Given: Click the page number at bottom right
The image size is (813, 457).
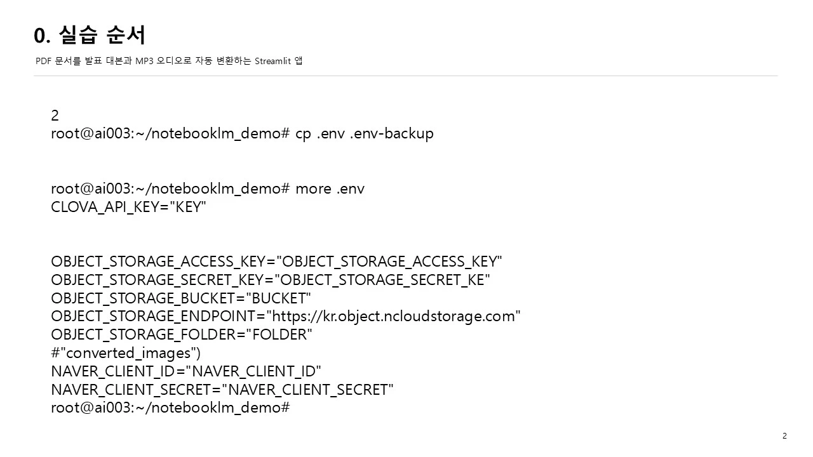Looking at the screenshot, I should [x=784, y=435].
